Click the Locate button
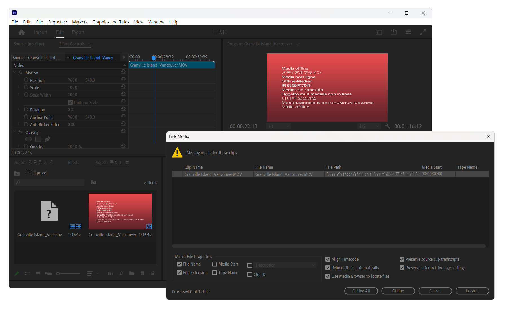The height and width of the screenshot is (309, 506). coord(472,291)
